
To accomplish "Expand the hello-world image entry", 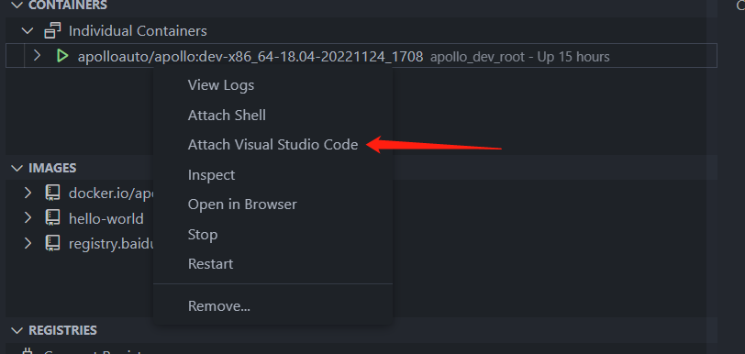I will (x=28, y=218).
